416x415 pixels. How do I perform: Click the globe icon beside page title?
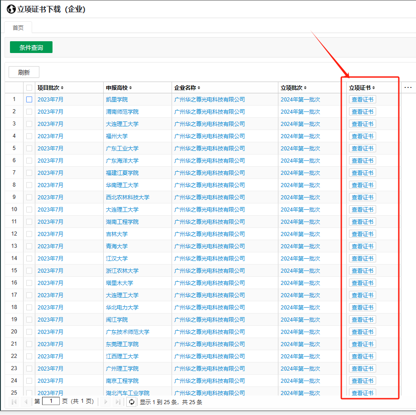pyautogui.click(x=11, y=9)
